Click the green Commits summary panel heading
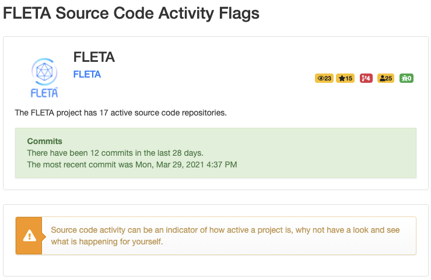 [x=45, y=141]
